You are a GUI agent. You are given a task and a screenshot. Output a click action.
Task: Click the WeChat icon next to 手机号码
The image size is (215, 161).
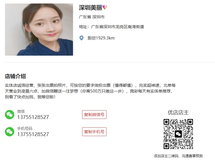pos(10,132)
